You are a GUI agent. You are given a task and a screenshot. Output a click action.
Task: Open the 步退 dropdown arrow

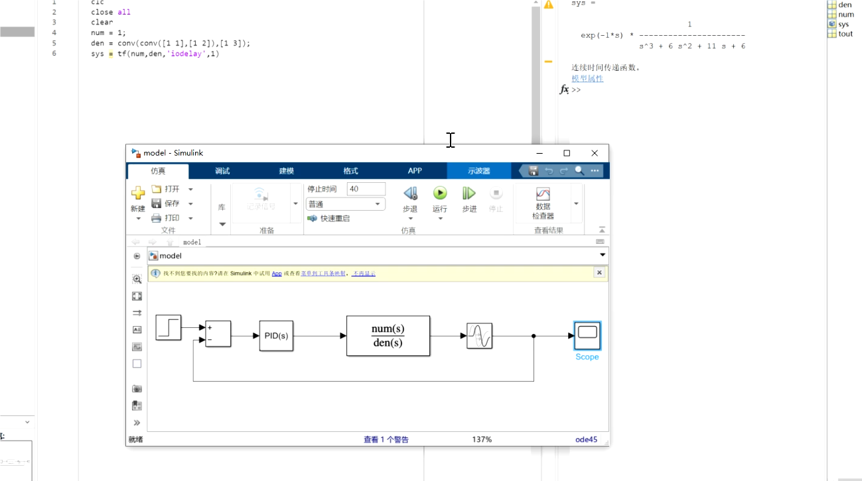(x=410, y=219)
